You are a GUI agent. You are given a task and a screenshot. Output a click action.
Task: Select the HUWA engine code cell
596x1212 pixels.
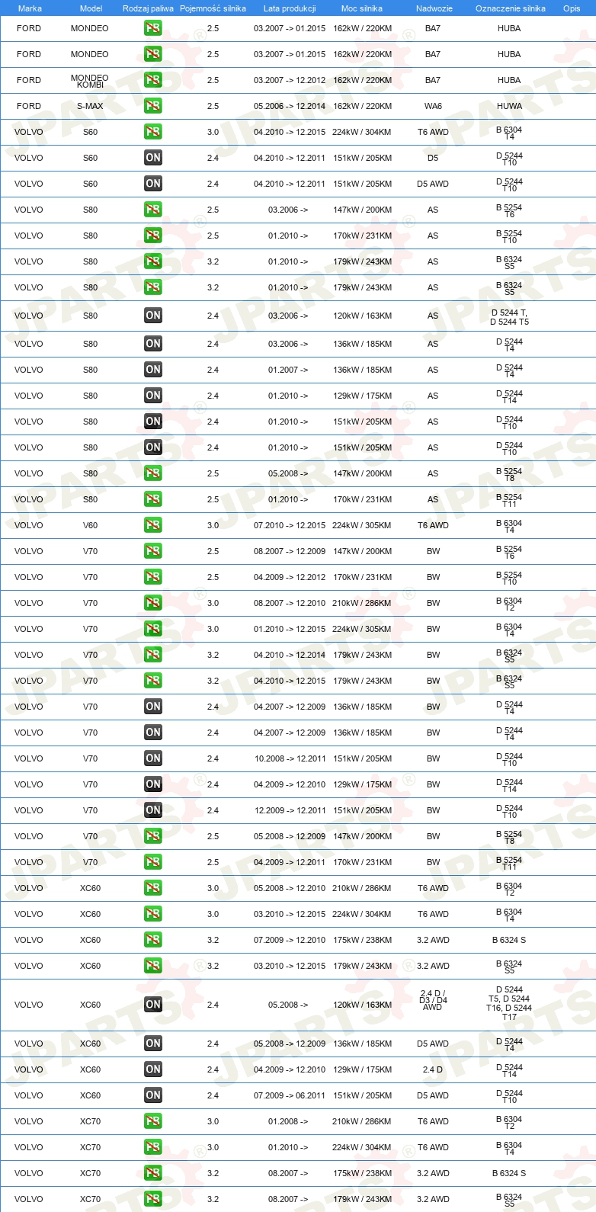[509, 106]
